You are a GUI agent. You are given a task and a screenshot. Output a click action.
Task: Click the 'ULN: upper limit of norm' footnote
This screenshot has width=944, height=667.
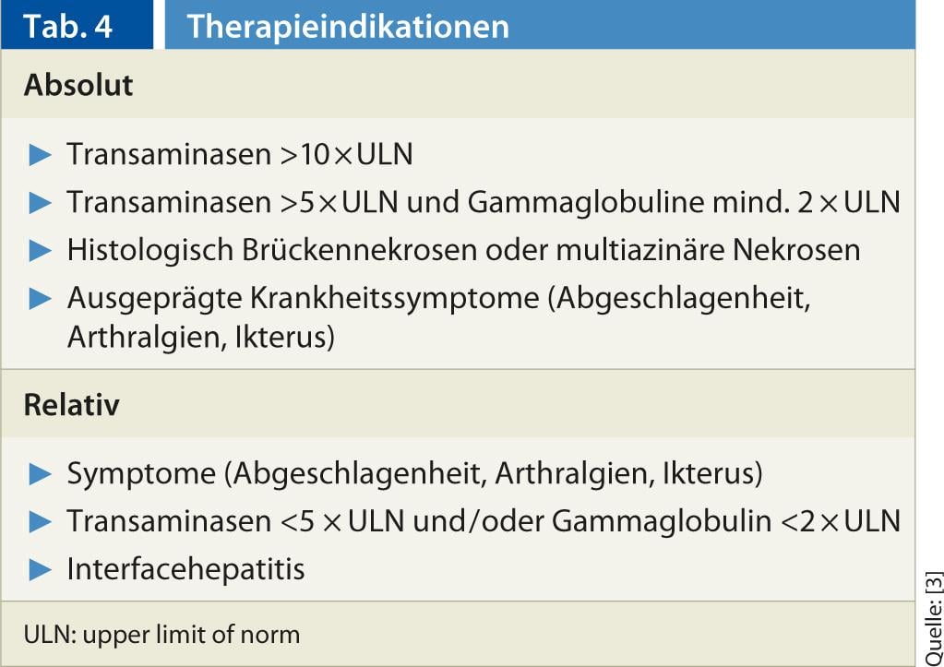161,635
